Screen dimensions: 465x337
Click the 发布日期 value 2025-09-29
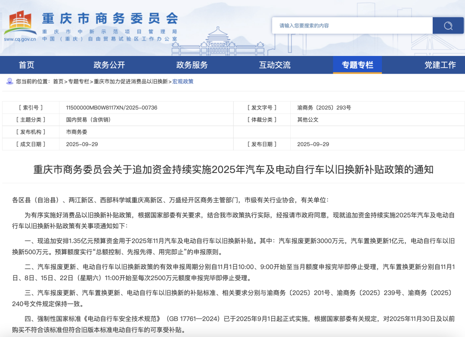[x=313, y=144]
